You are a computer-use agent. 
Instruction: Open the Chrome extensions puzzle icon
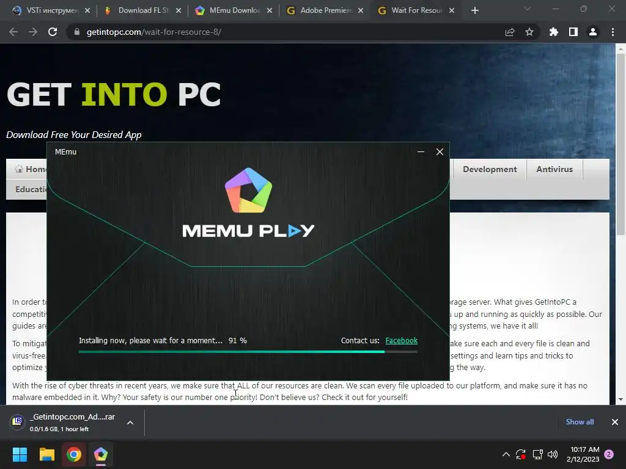click(554, 32)
